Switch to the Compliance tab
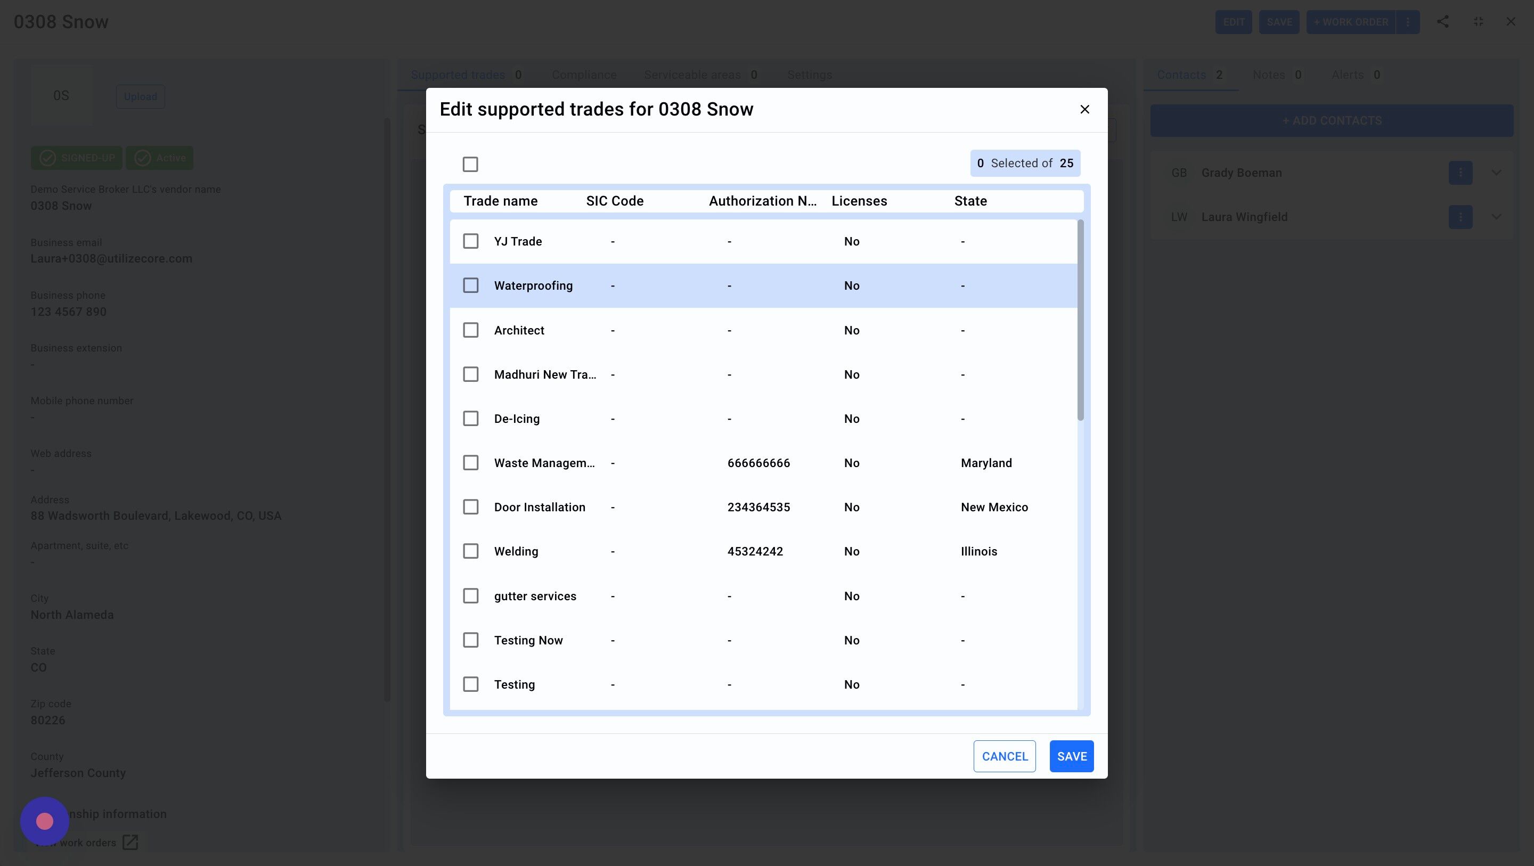The image size is (1534, 866). point(584,75)
